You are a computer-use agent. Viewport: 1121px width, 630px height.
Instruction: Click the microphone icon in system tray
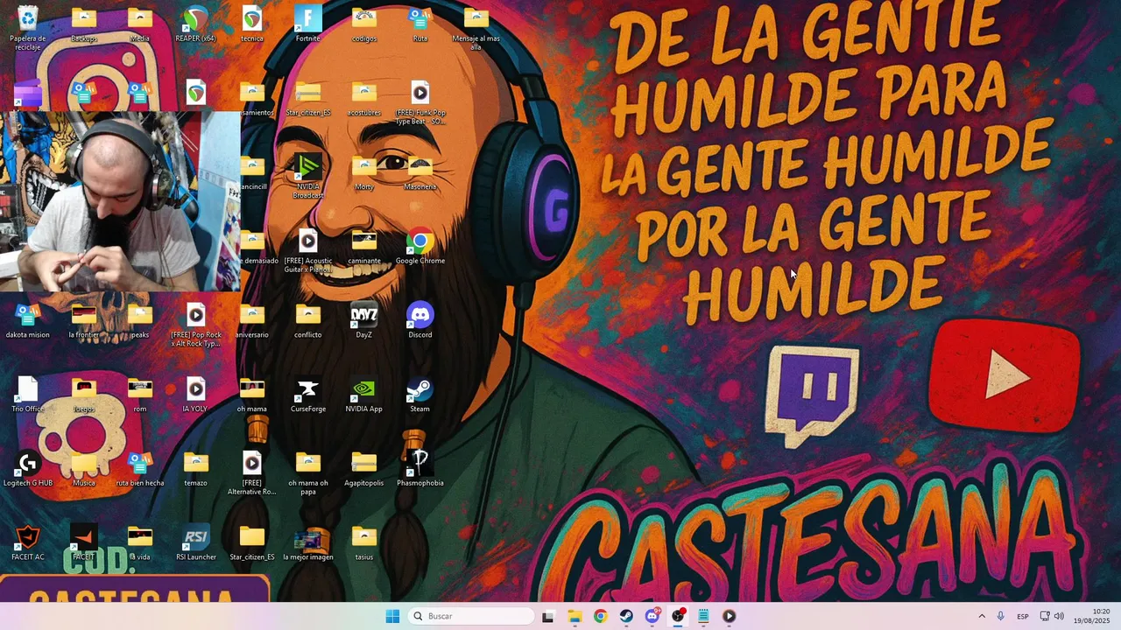click(1000, 616)
